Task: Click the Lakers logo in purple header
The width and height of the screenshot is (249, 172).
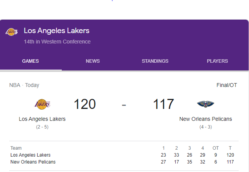Action: [12, 32]
